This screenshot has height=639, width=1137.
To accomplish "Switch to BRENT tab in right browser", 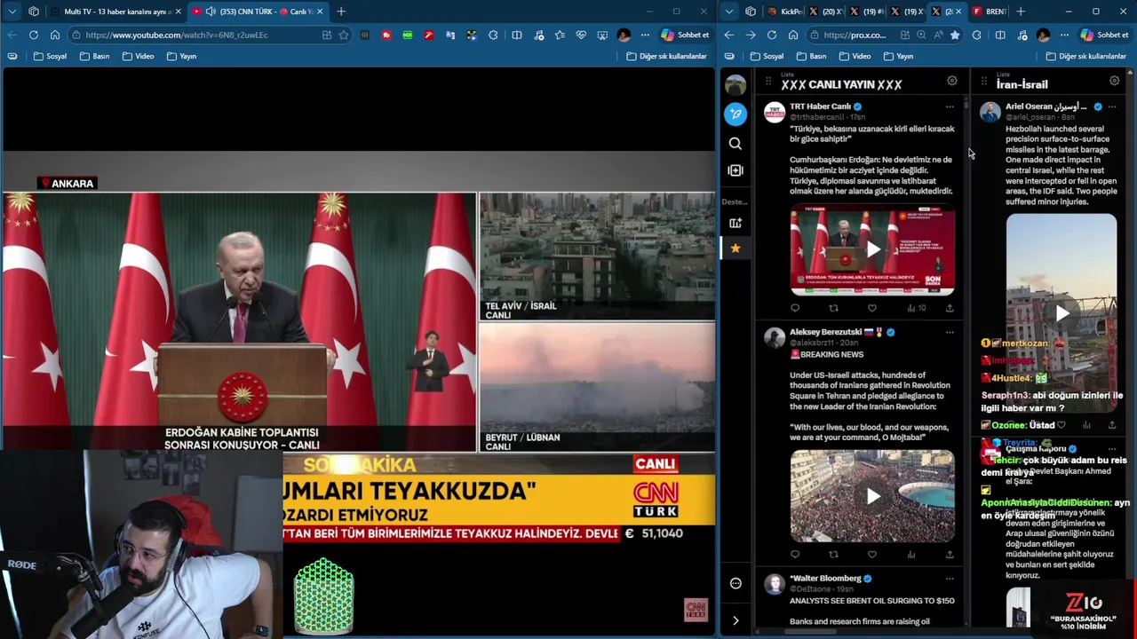I will 990,12.
